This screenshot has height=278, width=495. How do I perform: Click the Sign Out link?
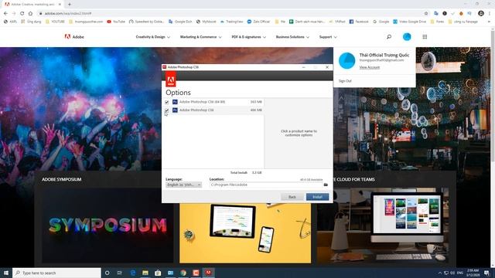click(x=345, y=81)
